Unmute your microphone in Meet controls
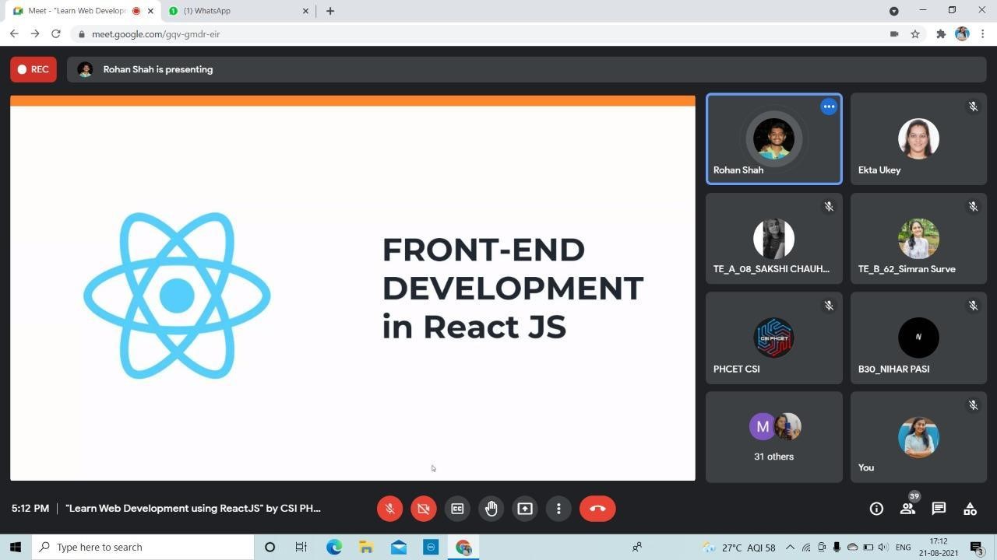 point(390,509)
